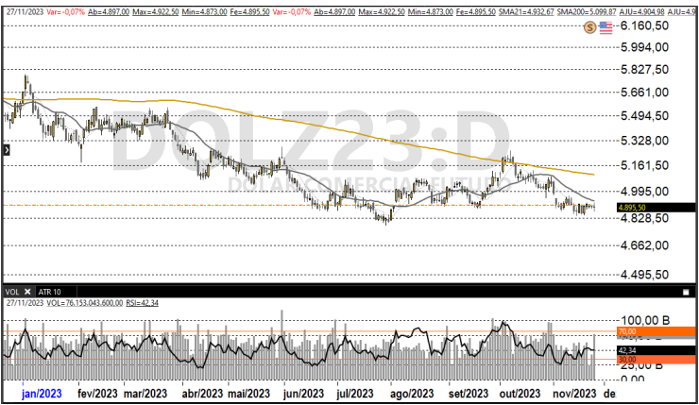Click the RSI=42,34 reading
Image resolution: width=699 pixels, height=405 pixels.
142,303
